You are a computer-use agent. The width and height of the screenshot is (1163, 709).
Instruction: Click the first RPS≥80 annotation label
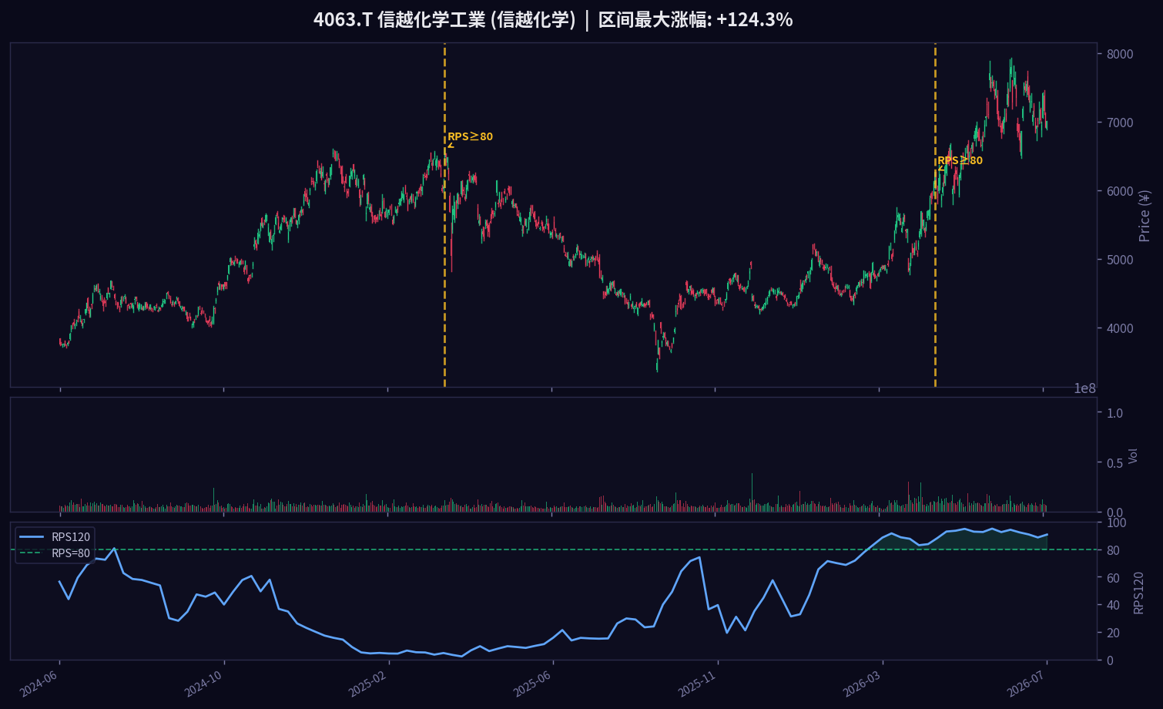tap(470, 136)
